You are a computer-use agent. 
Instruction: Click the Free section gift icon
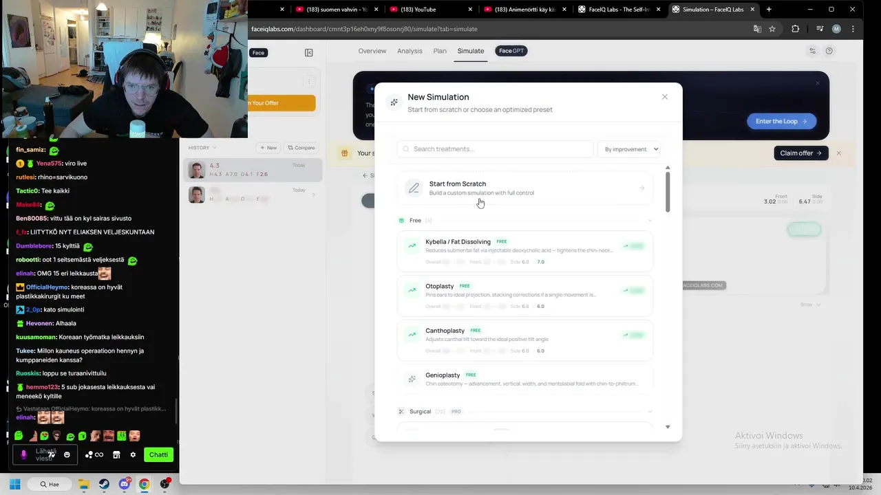pos(401,221)
